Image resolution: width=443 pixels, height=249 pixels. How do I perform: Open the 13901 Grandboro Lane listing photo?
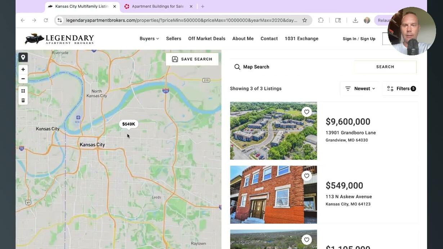273,131
